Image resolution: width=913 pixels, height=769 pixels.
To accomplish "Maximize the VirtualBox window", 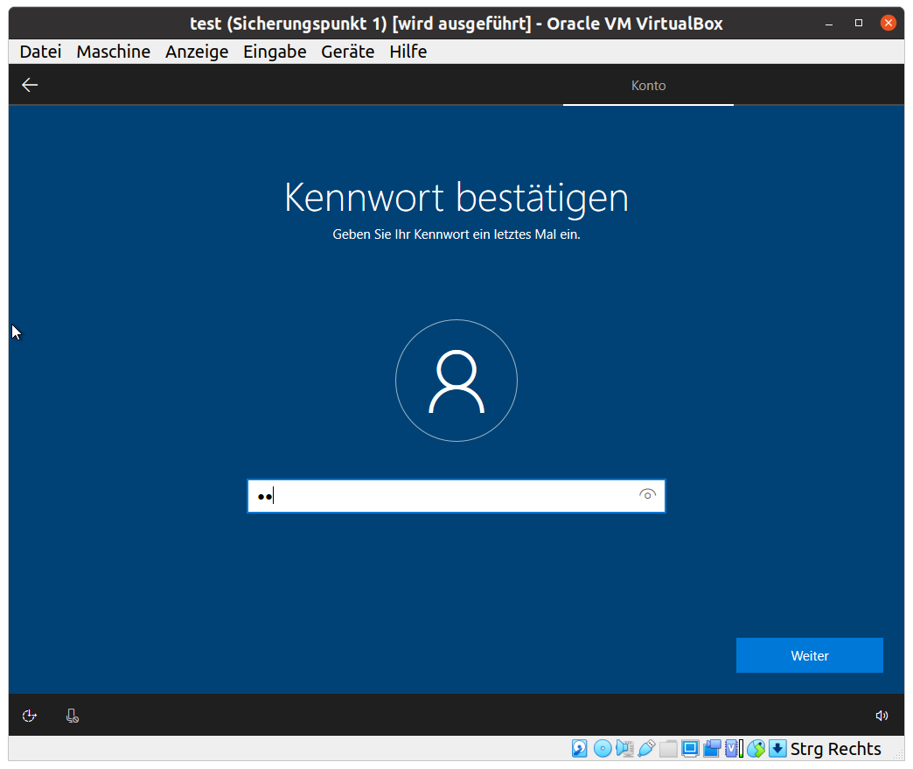I will pyautogui.click(x=858, y=23).
